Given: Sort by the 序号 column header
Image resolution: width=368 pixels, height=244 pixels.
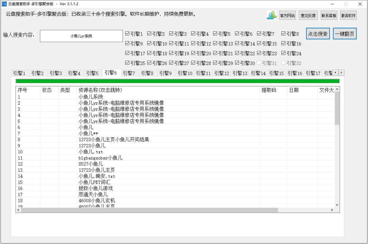Looking at the screenshot, I should (x=28, y=90).
